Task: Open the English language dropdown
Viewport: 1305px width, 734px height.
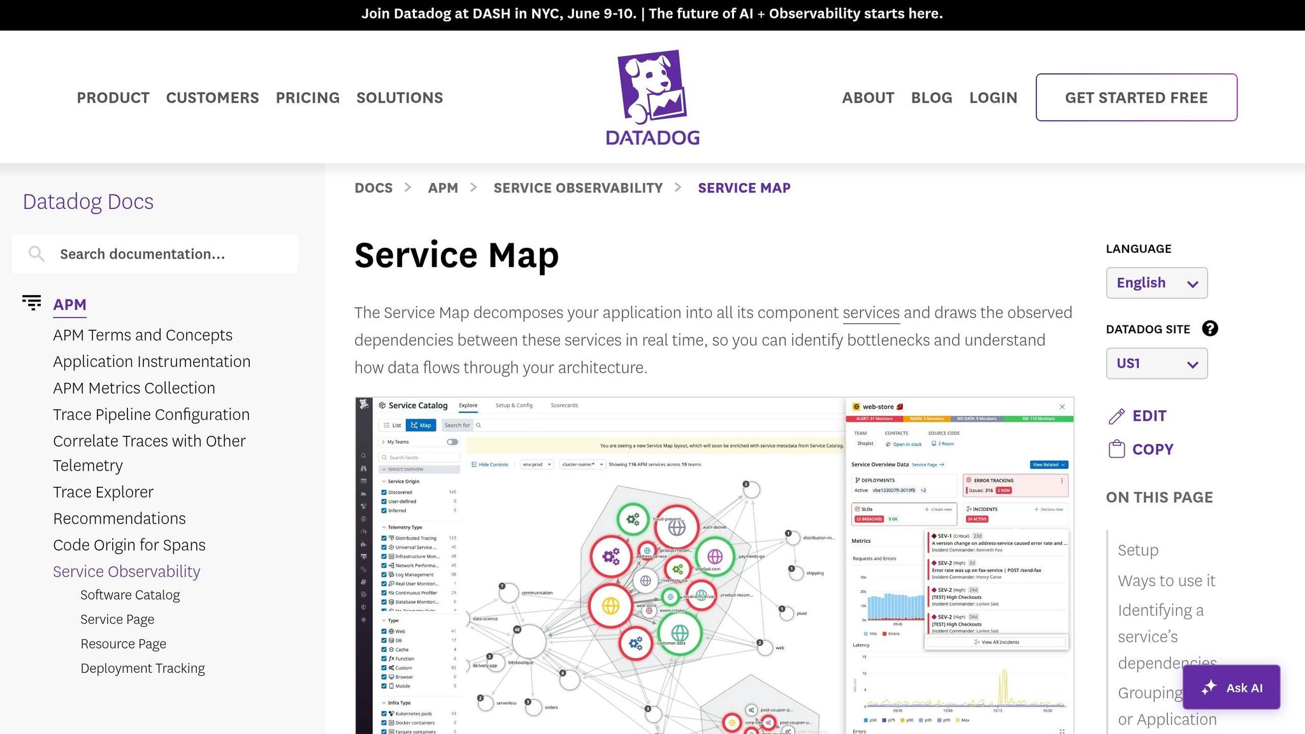Action: (1156, 282)
